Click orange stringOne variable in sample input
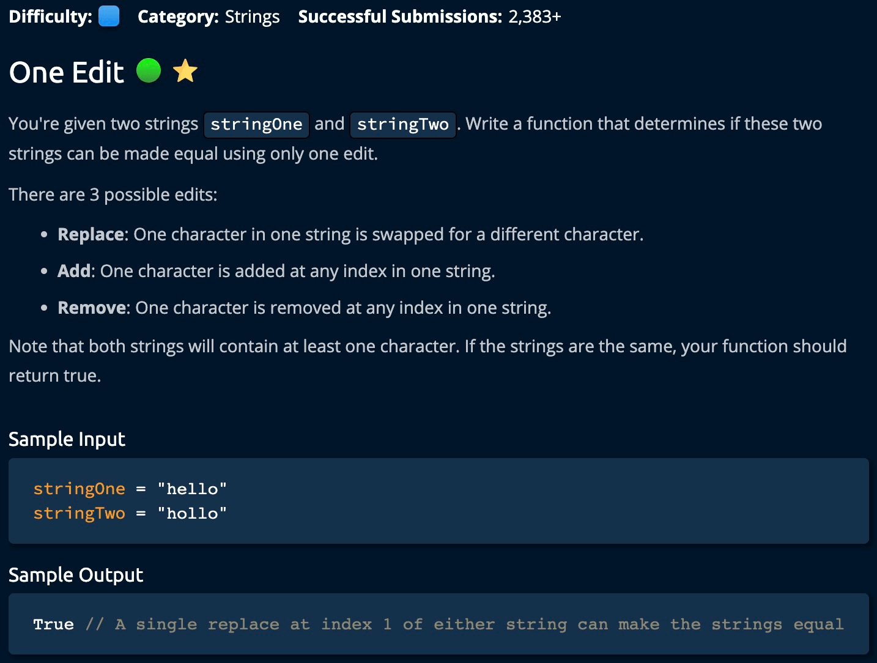Viewport: 877px width, 663px height. pyautogui.click(x=79, y=489)
